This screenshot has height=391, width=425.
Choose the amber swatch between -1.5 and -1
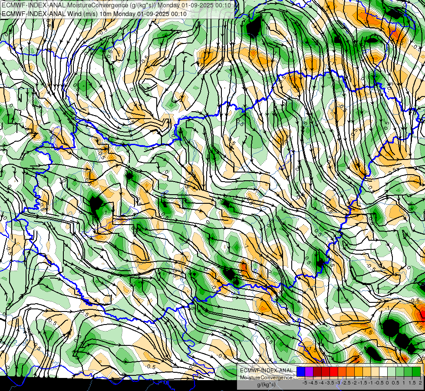pyautogui.click(x=359, y=372)
